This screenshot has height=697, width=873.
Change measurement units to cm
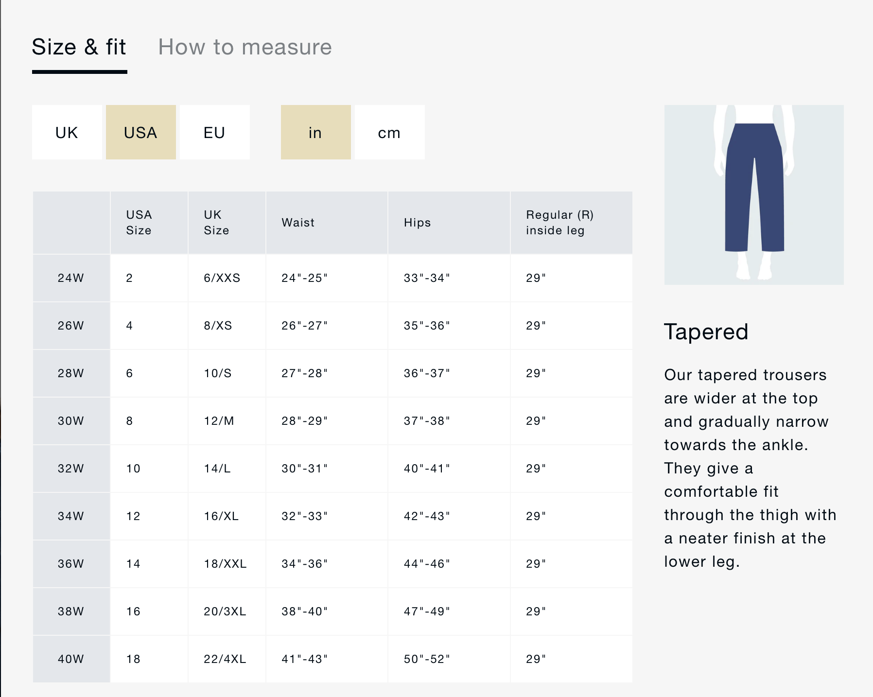(389, 132)
